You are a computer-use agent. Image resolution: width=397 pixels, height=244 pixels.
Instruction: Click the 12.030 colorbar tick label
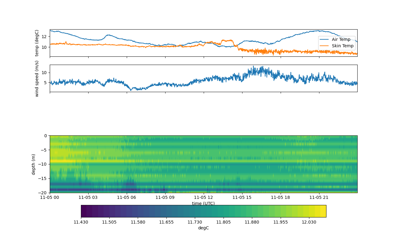(309, 222)
